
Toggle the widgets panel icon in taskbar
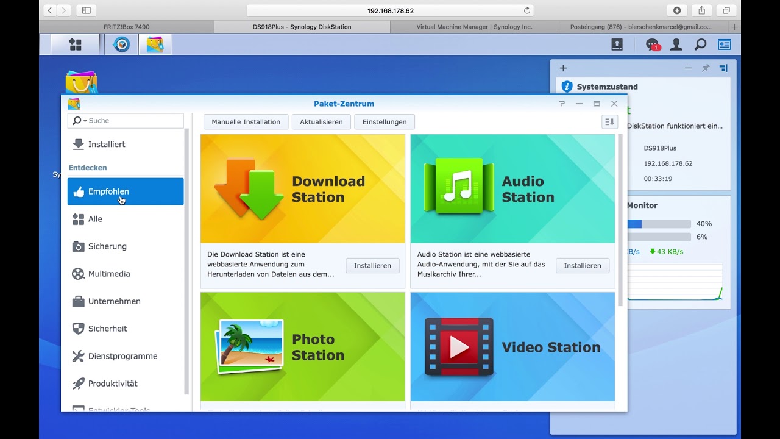(x=724, y=45)
